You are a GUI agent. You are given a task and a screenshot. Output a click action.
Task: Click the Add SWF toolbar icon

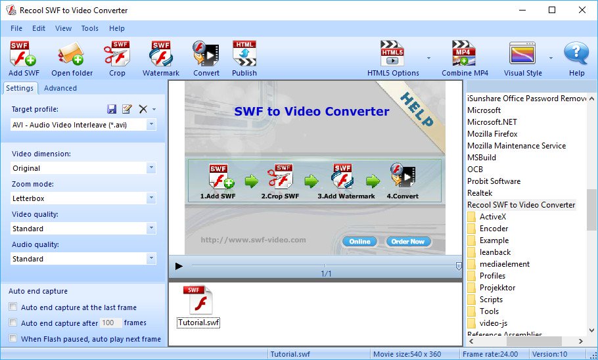pos(23,53)
